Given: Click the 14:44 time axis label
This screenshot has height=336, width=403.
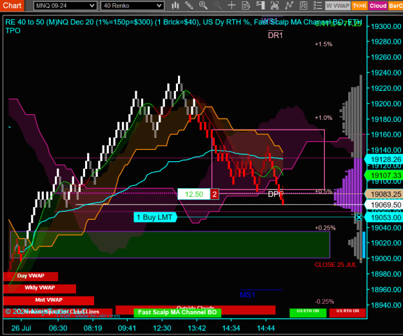Looking at the screenshot, I should [x=266, y=328].
